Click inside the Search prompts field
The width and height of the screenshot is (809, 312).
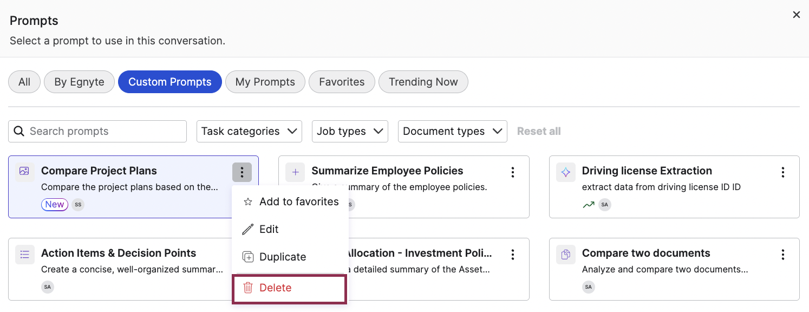[97, 131]
